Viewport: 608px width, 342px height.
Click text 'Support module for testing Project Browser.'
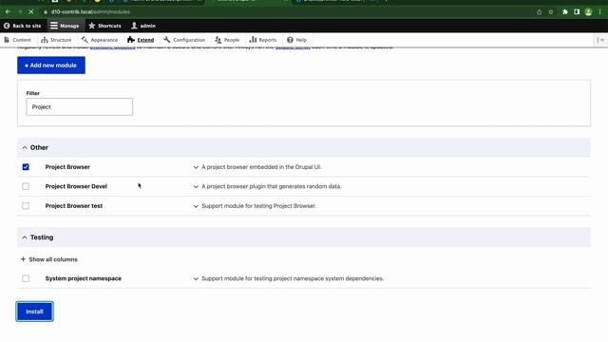(258, 206)
